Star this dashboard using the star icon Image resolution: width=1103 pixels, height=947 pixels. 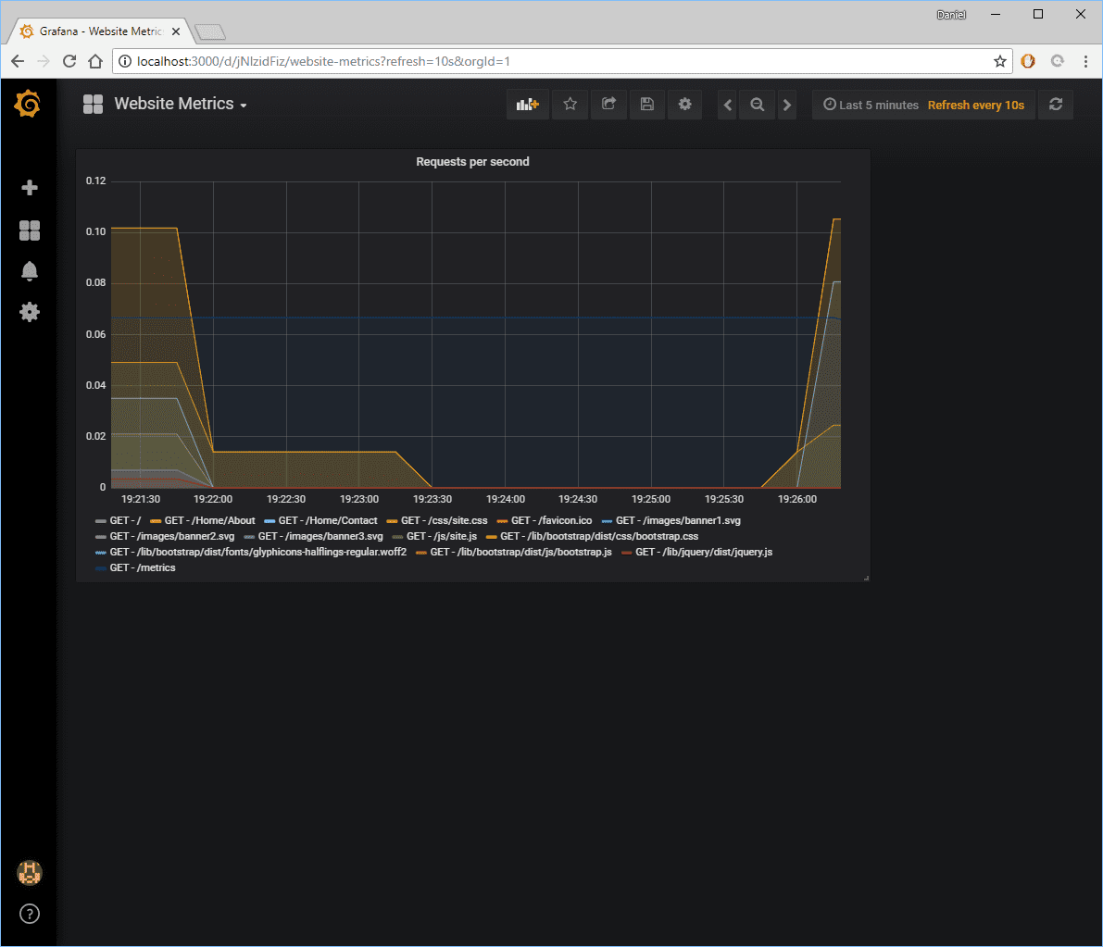[x=570, y=105]
